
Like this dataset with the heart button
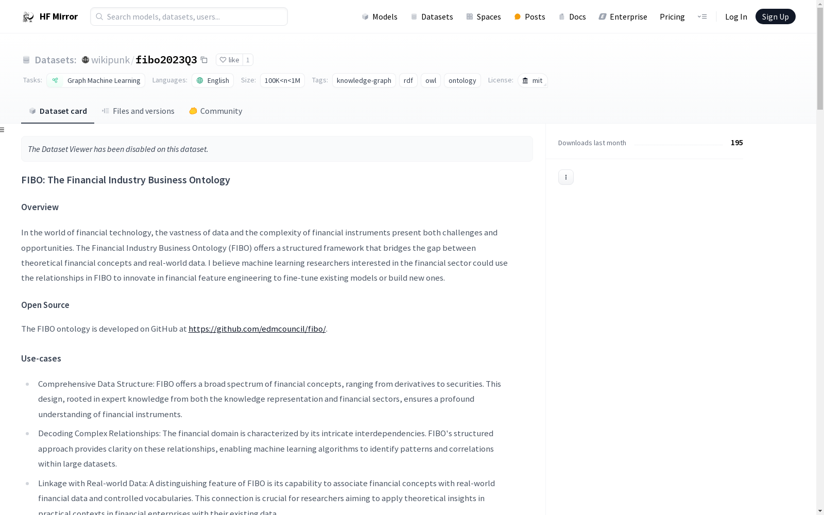[x=229, y=60]
